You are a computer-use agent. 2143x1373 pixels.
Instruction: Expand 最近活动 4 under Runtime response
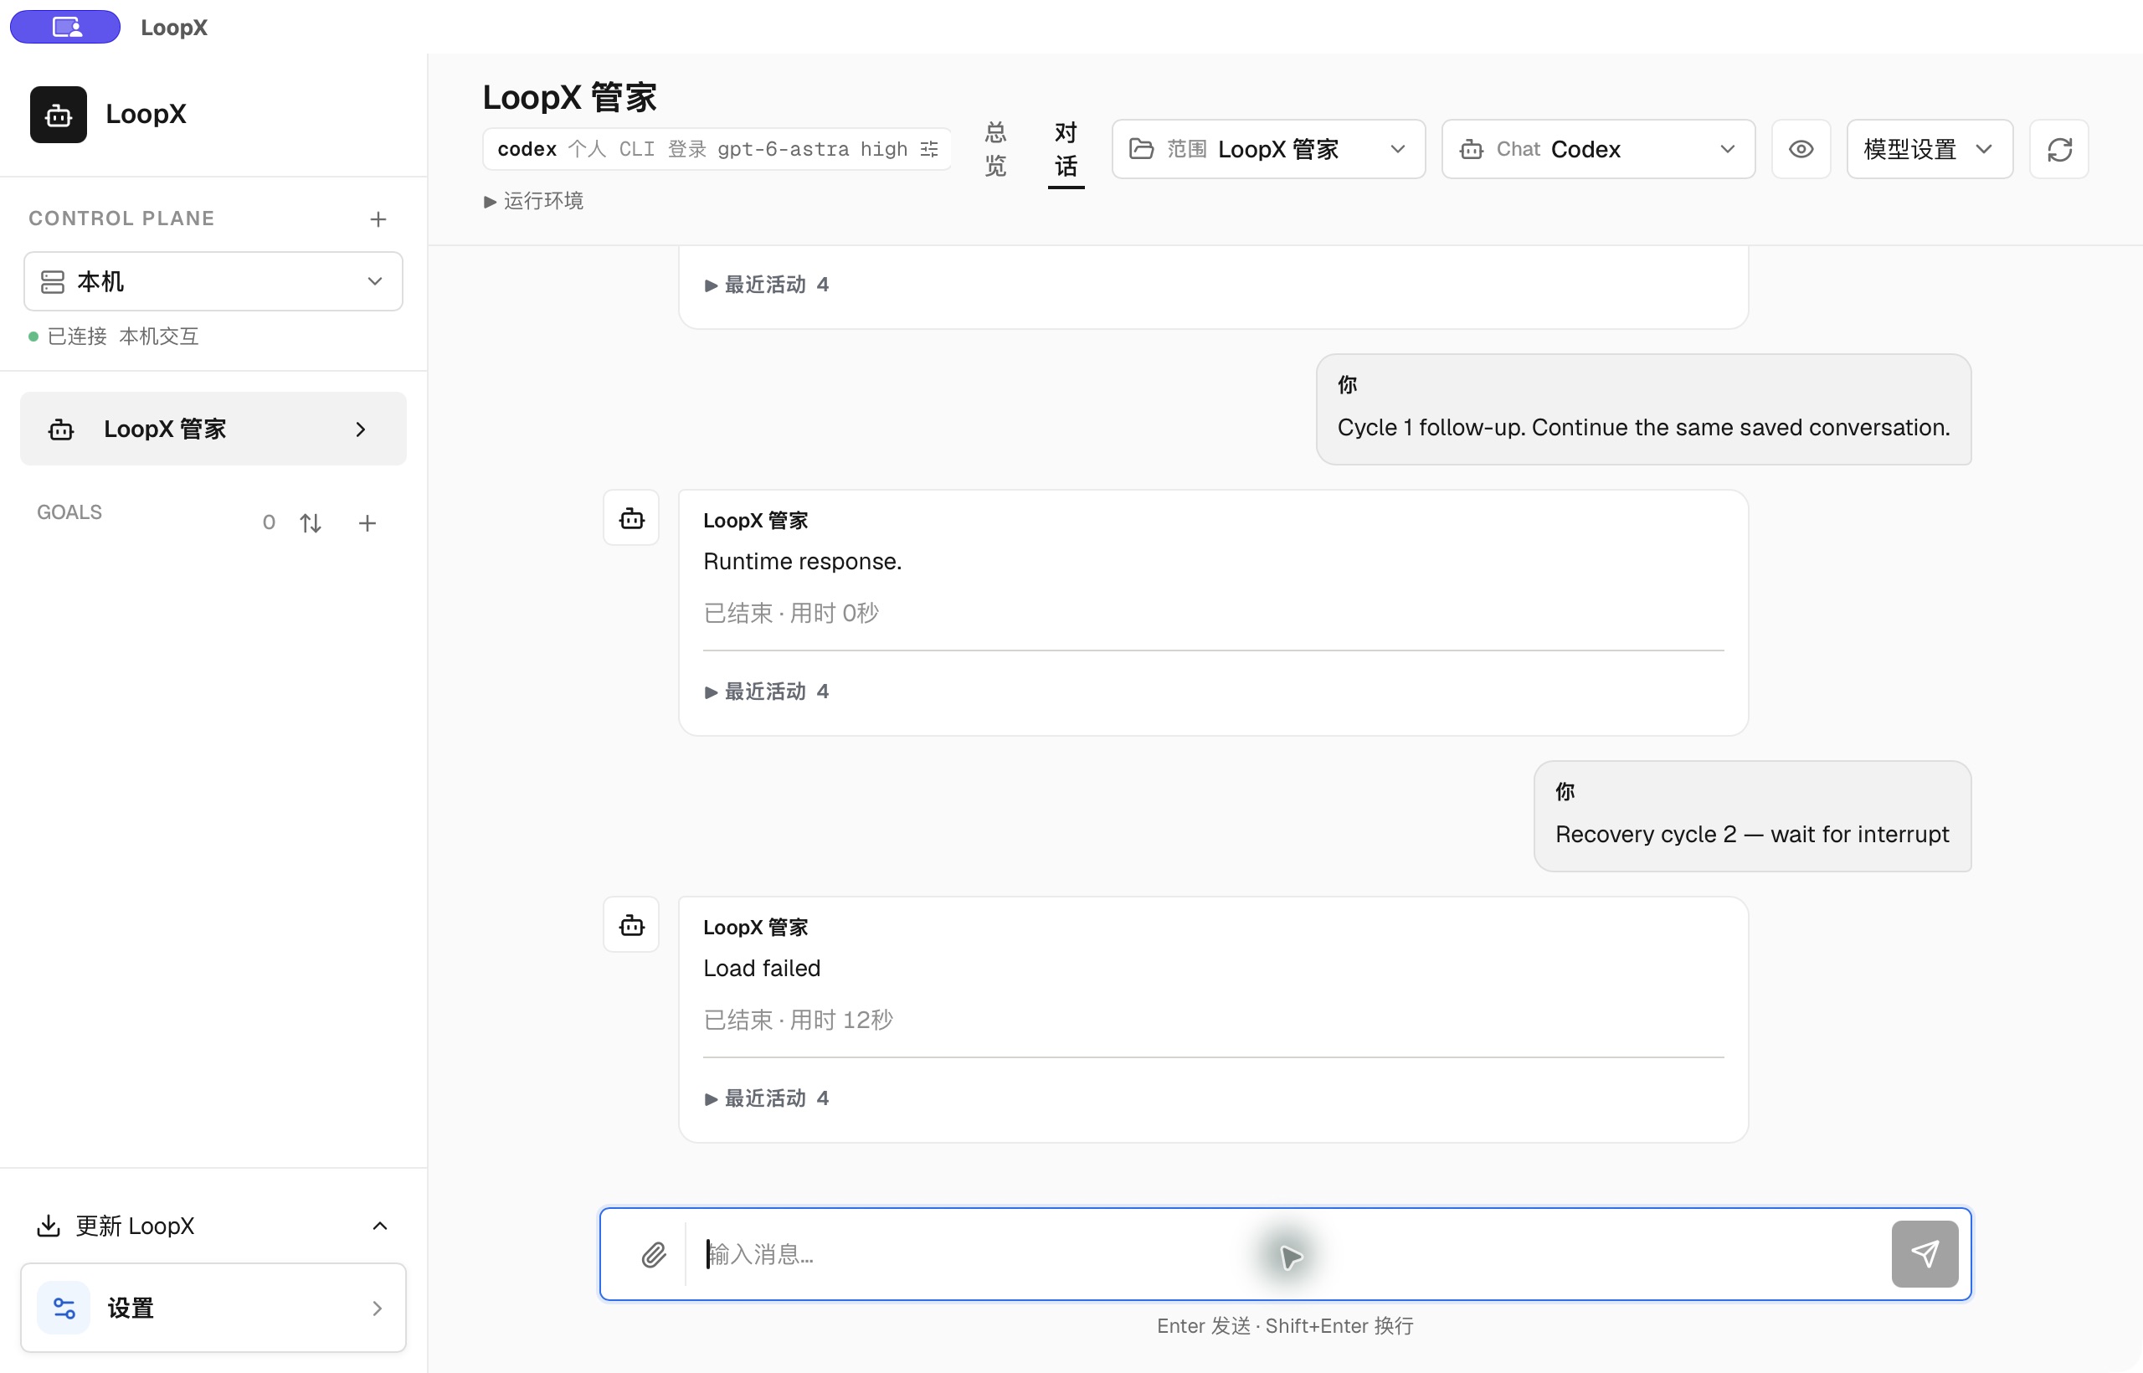pos(767,691)
